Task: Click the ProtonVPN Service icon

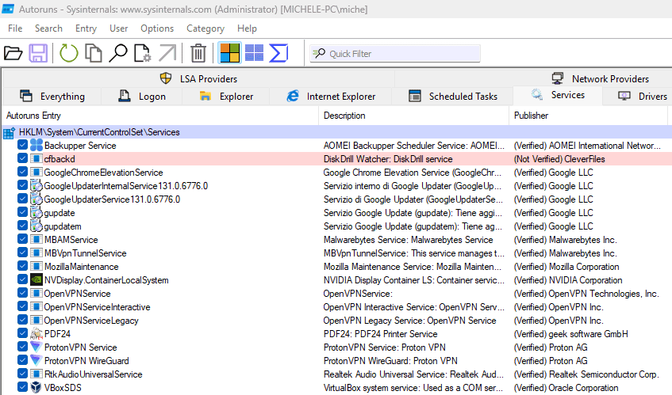Action: pos(36,348)
